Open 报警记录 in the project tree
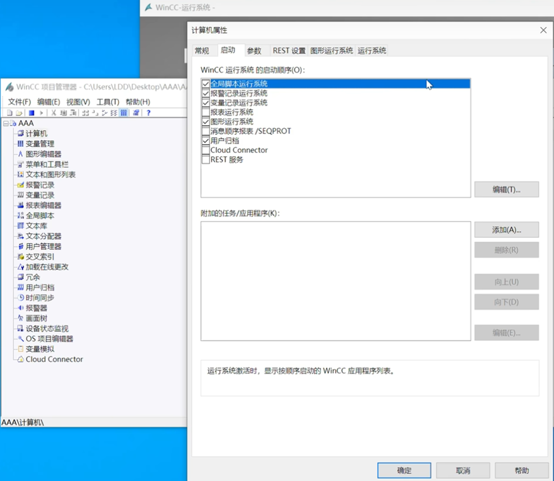The height and width of the screenshot is (481, 554). point(40,185)
